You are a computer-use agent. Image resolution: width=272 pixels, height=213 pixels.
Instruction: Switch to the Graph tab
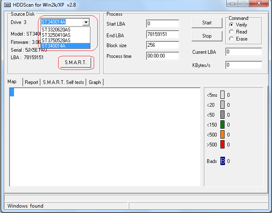(95, 82)
